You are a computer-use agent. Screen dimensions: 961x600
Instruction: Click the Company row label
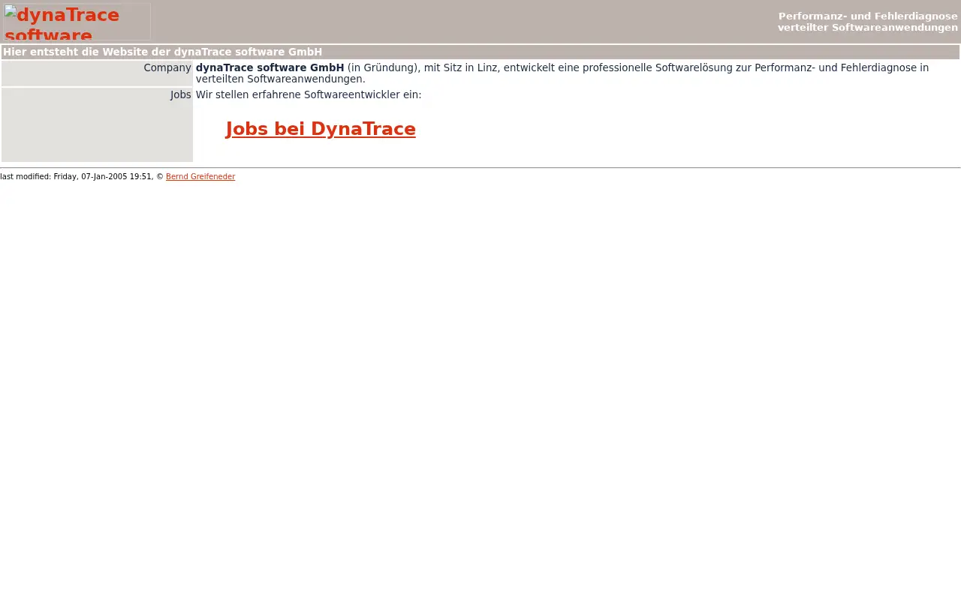click(x=167, y=67)
